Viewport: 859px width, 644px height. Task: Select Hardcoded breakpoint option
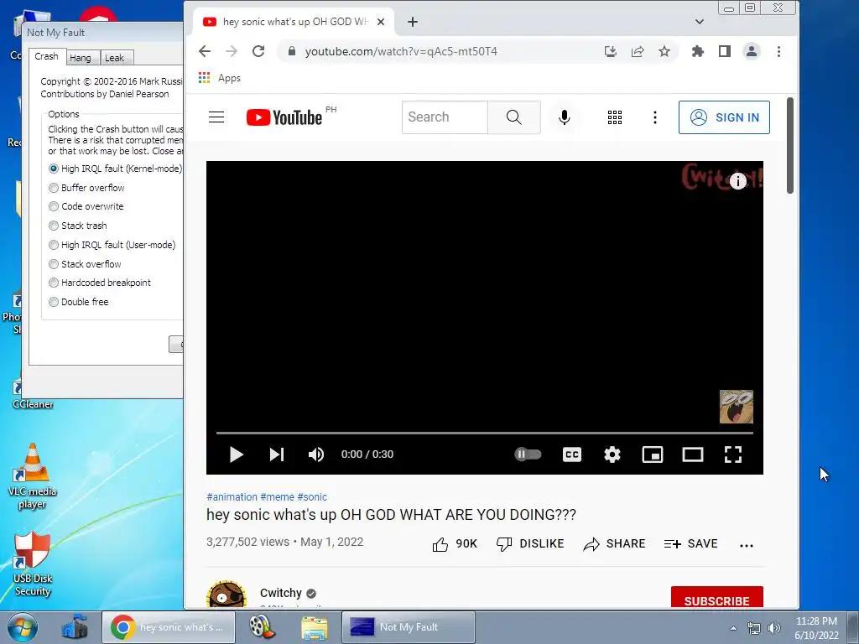point(100,283)
